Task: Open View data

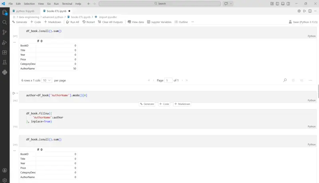Action: click(x=136, y=22)
